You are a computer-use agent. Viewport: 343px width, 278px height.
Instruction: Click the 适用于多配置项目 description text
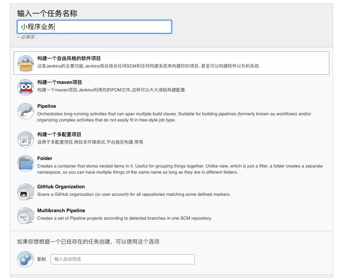[x=91, y=142]
